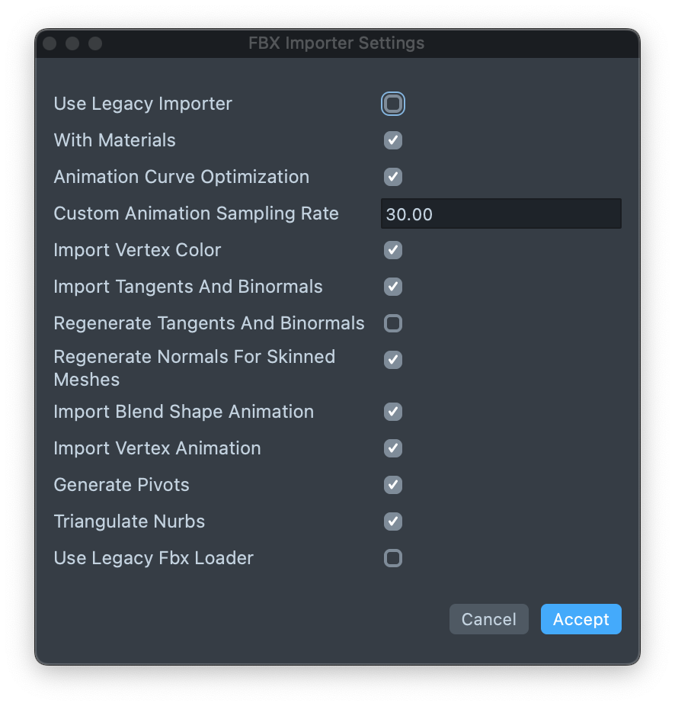Image resolution: width=675 pixels, height=706 pixels.
Task: Uncheck the With Materials option
Action: click(x=393, y=140)
